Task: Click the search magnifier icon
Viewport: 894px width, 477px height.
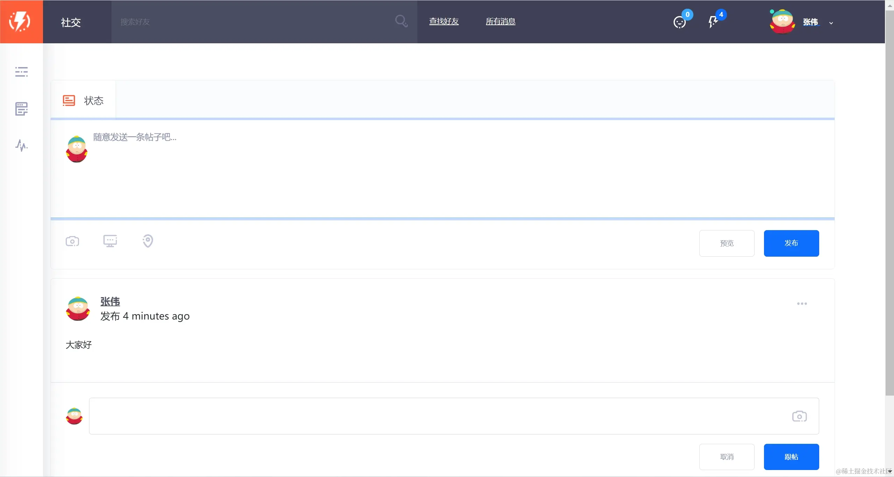Action: 401,21
